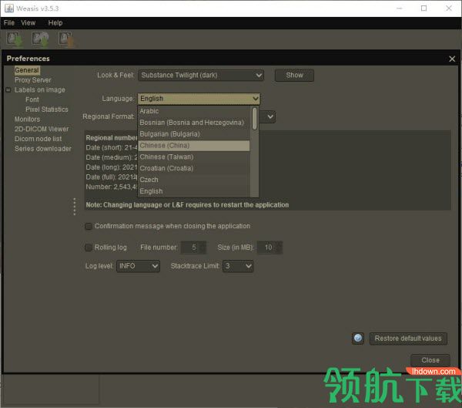Open Series downloader preferences
The height and width of the screenshot is (408, 462).
[x=42, y=149]
